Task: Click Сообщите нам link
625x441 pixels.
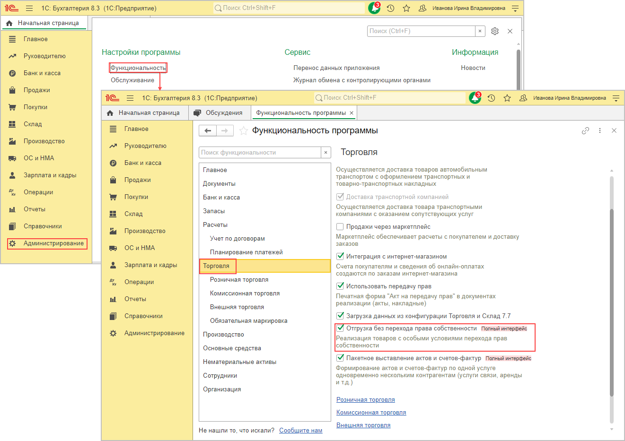Action: click(x=301, y=431)
